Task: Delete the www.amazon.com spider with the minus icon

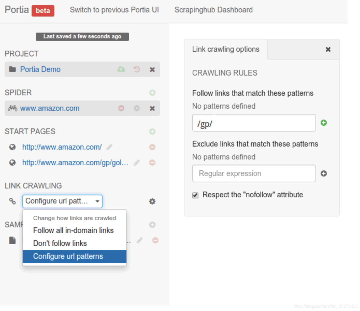Action: point(121,108)
